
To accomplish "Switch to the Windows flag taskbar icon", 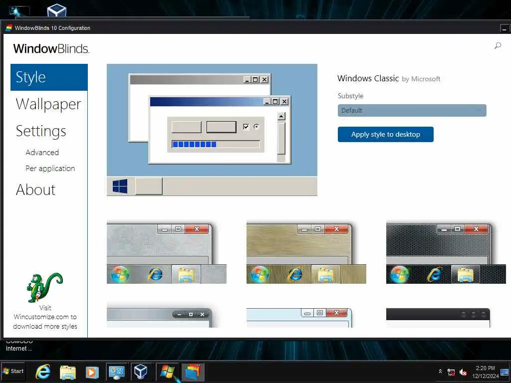I will (167, 372).
